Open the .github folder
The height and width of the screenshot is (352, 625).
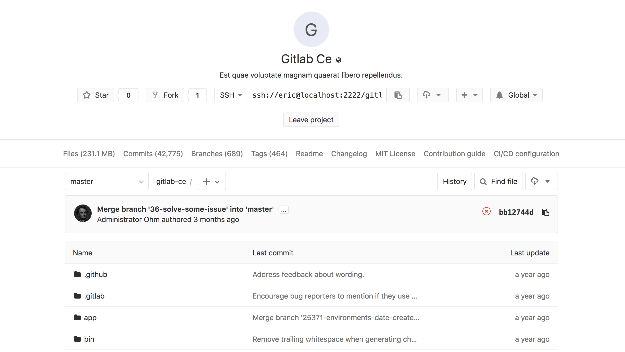[x=96, y=274]
